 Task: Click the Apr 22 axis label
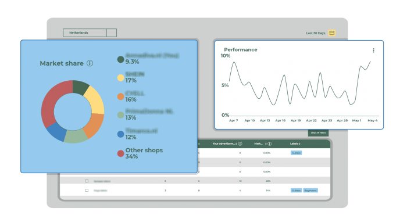pos(311,120)
